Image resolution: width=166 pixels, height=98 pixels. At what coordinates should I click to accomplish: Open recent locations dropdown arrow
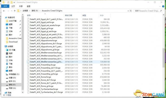pyautogui.click(x=12, y=11)
